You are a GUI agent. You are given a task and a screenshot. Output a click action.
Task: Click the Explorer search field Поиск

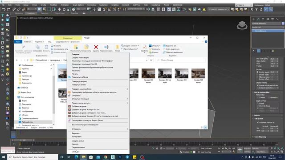[x=181, y=60]
